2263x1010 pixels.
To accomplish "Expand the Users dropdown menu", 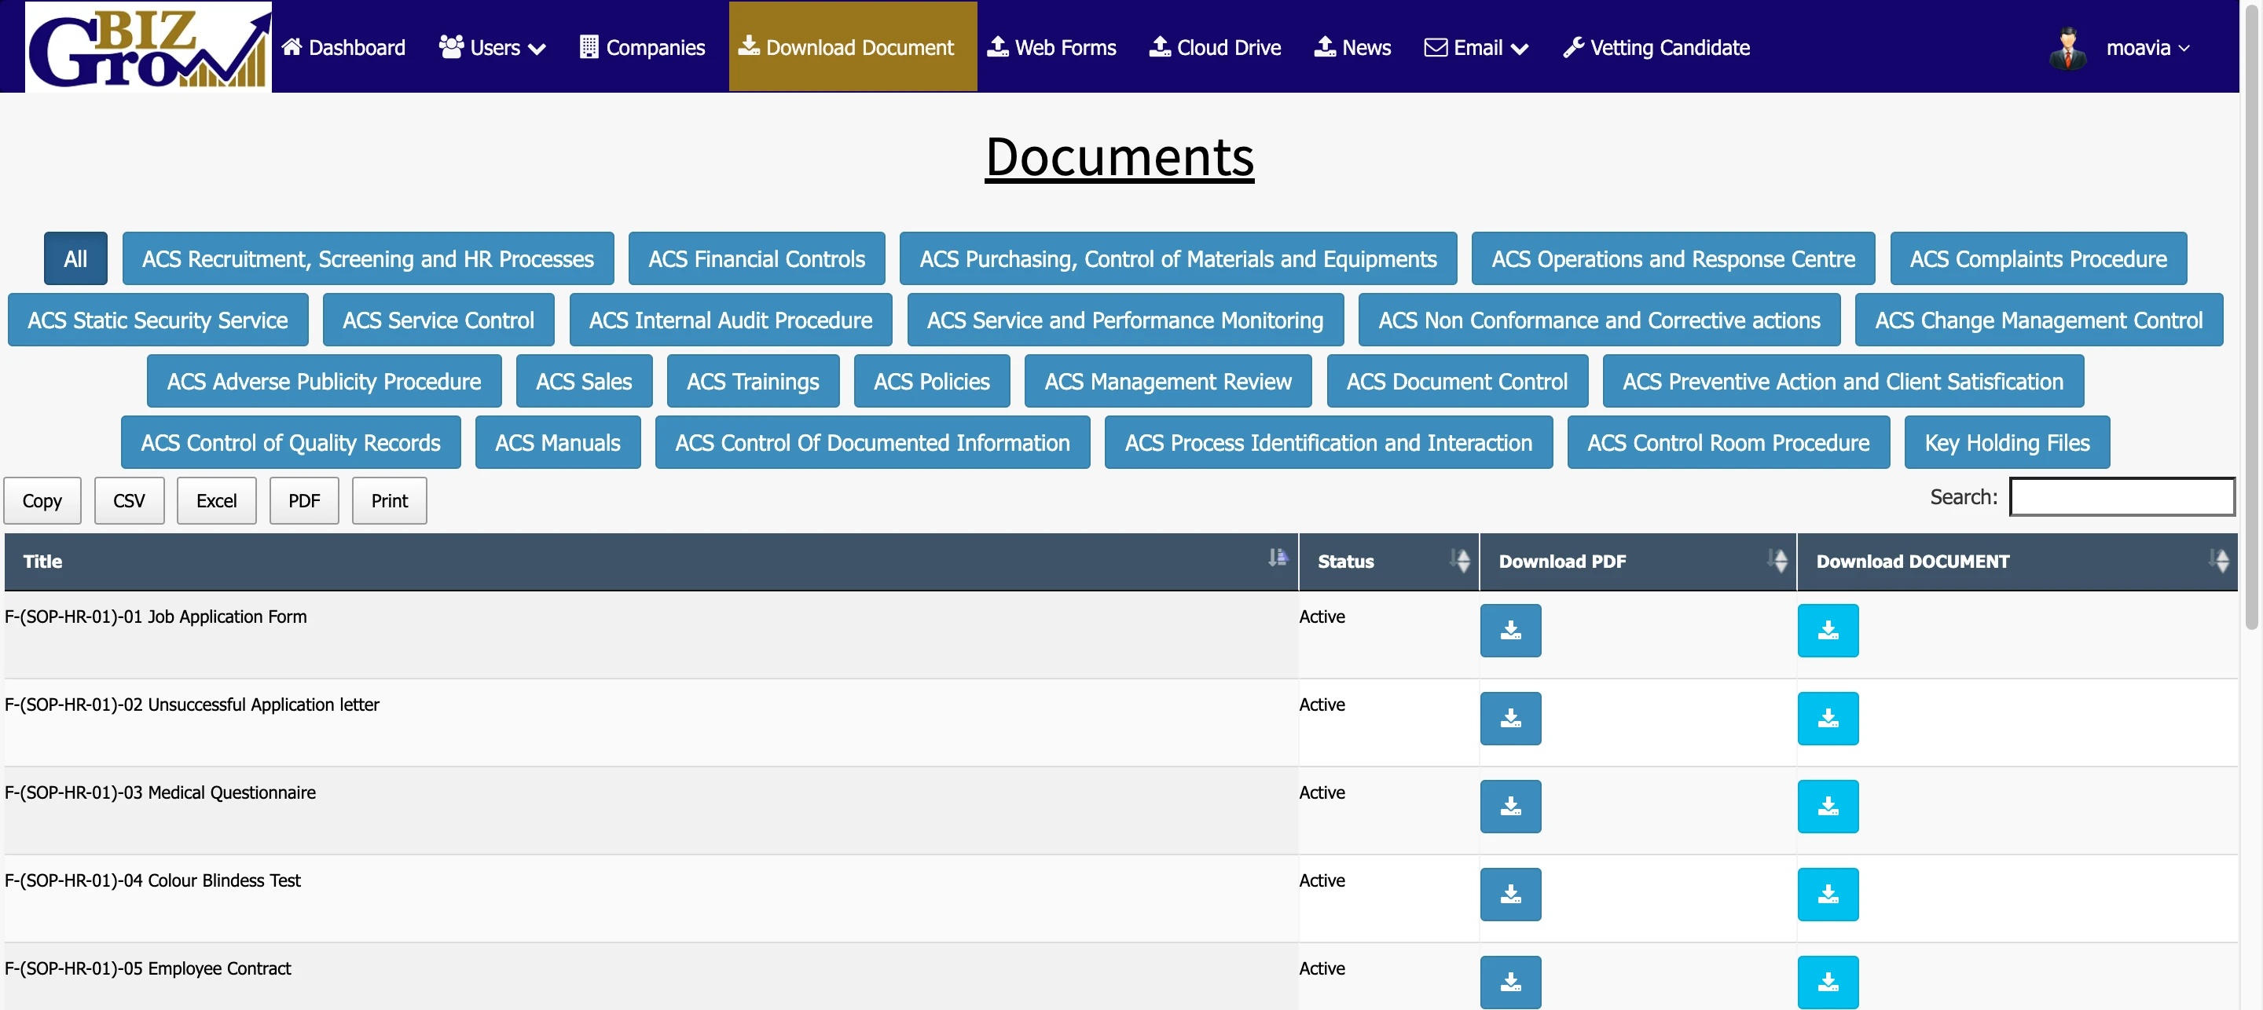I will click(493, 47).
